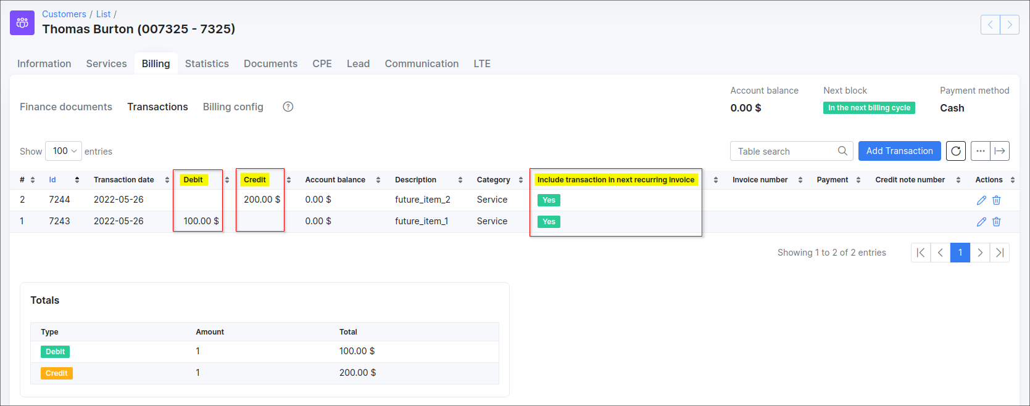Select page 1 in pagination

coord(960,253)
